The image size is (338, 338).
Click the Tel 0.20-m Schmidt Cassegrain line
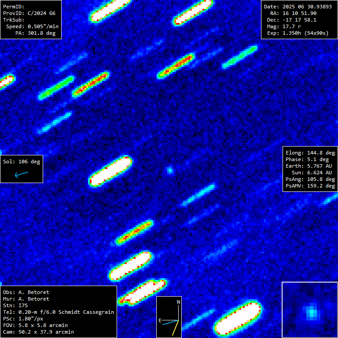point(59,312)
